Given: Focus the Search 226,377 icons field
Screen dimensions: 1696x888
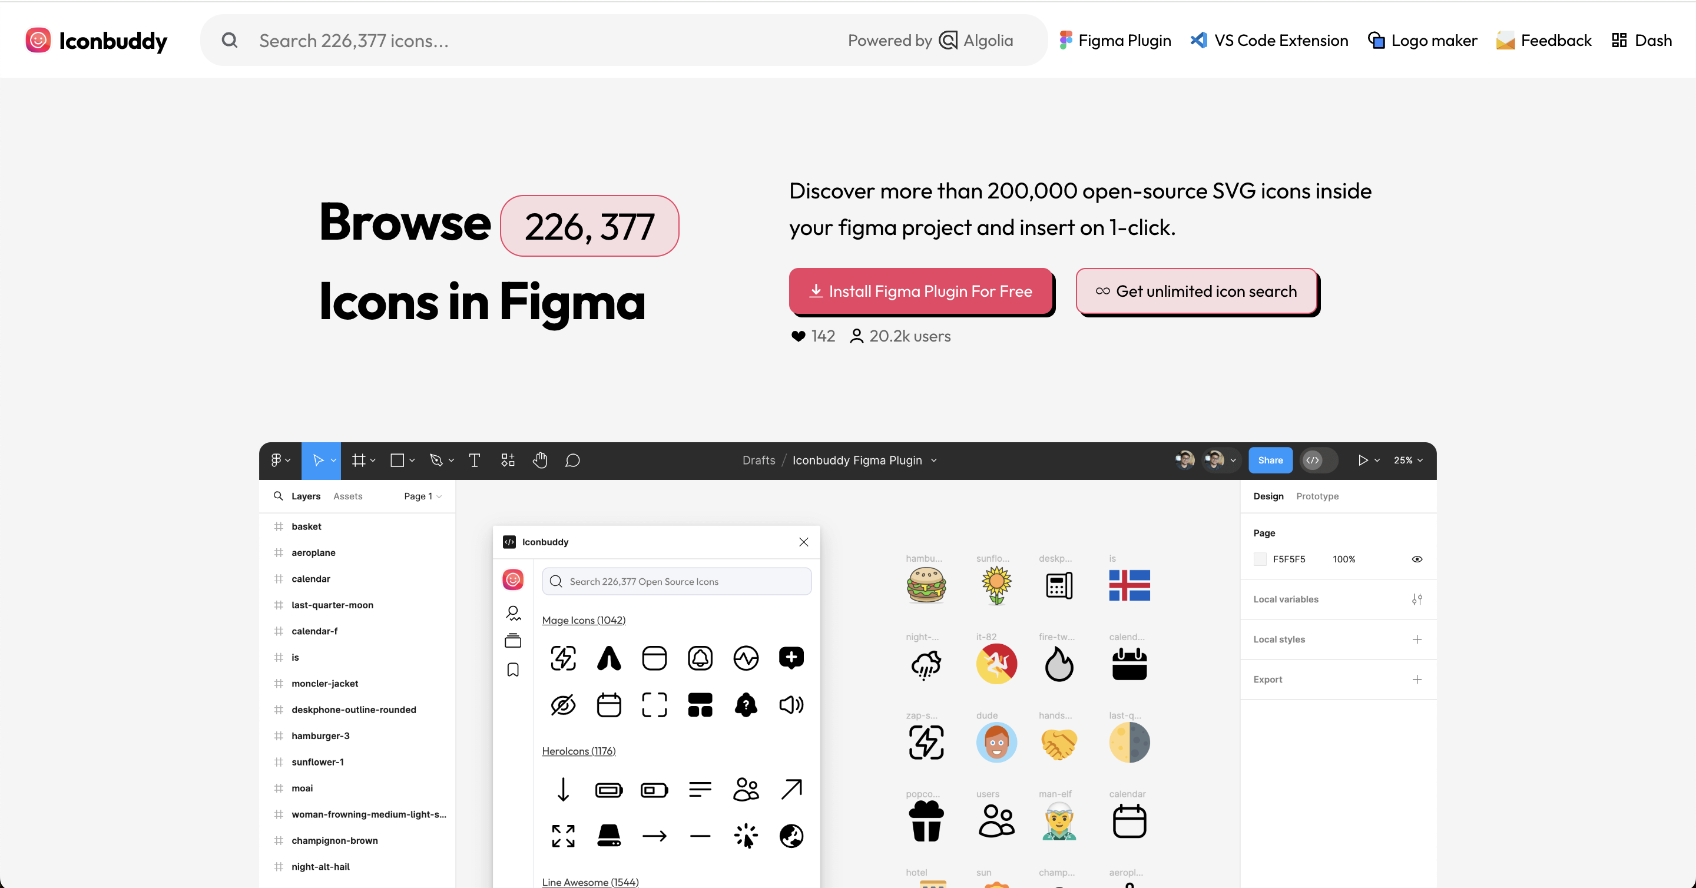Looking at the screenshot, I should click(624, 40).
